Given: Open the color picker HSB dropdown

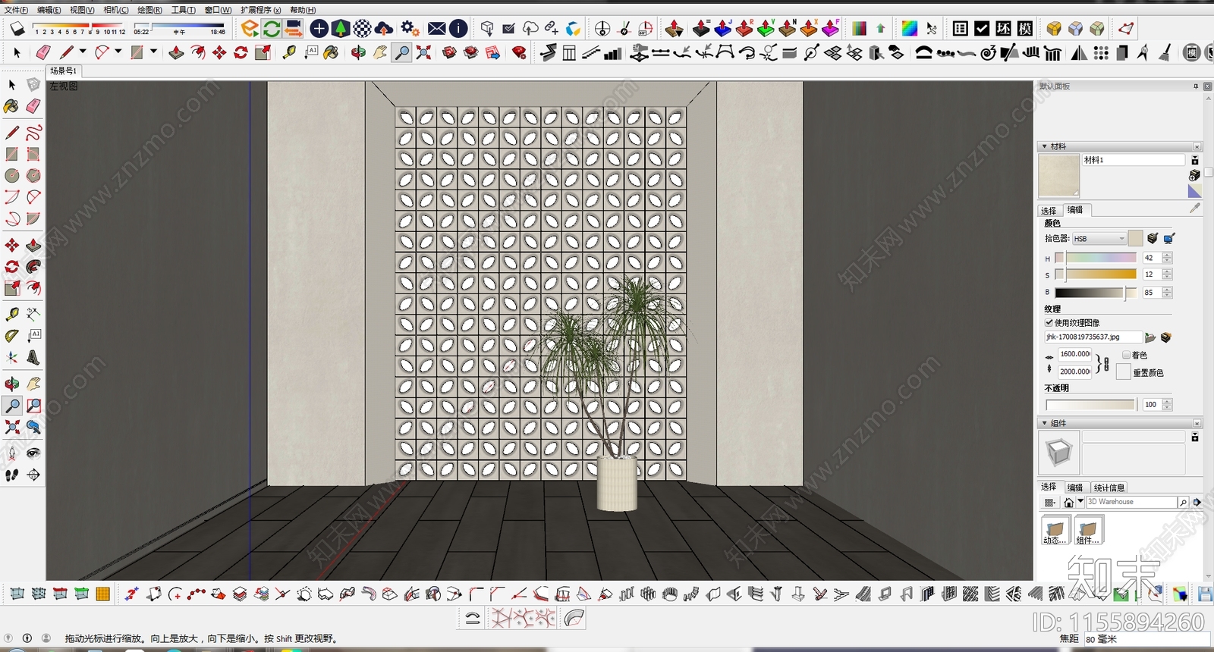Looking at the screenshot, I should (1099, 239).
